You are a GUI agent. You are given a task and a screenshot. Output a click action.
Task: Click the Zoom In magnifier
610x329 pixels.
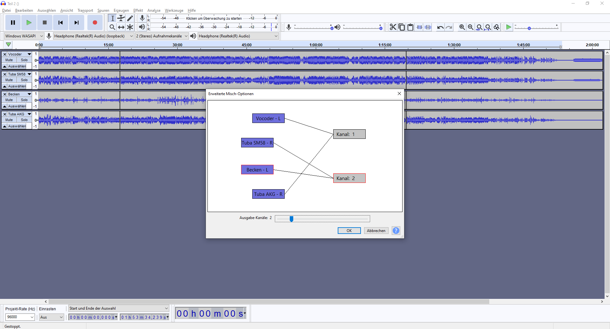point(462,27)
